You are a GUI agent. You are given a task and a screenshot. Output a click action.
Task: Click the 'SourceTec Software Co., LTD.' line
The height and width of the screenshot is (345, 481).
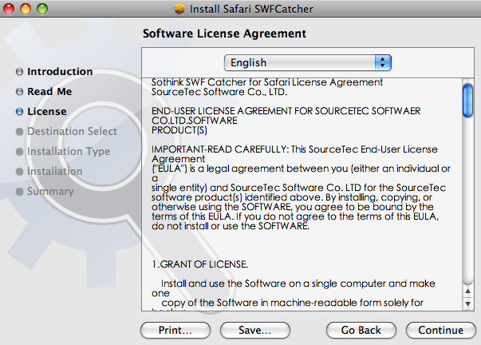[219, 92]
